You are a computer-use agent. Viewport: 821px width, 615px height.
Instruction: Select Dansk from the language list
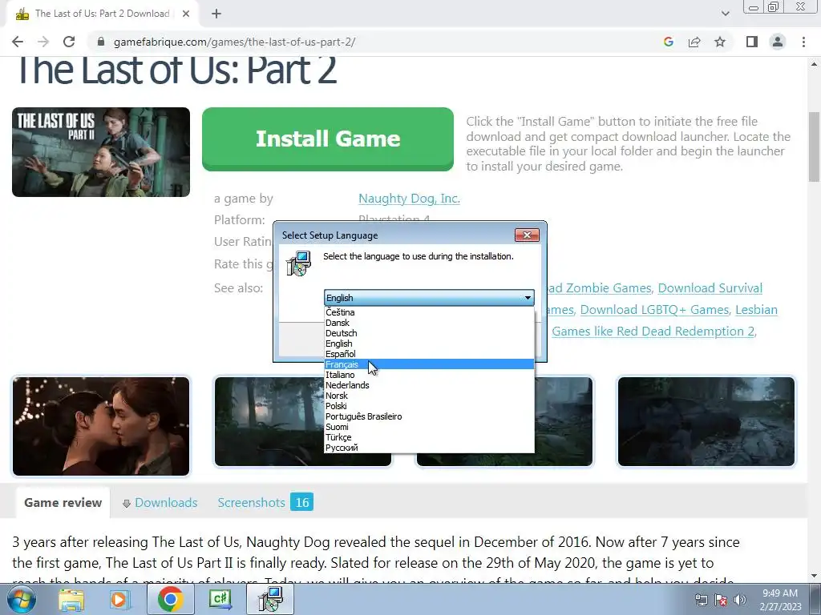click(x=429, y=323)
